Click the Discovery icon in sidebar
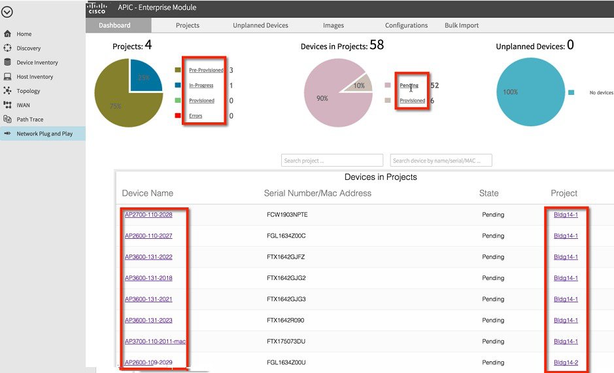This screenshot has width=614, height=373. tap(7, 48)
